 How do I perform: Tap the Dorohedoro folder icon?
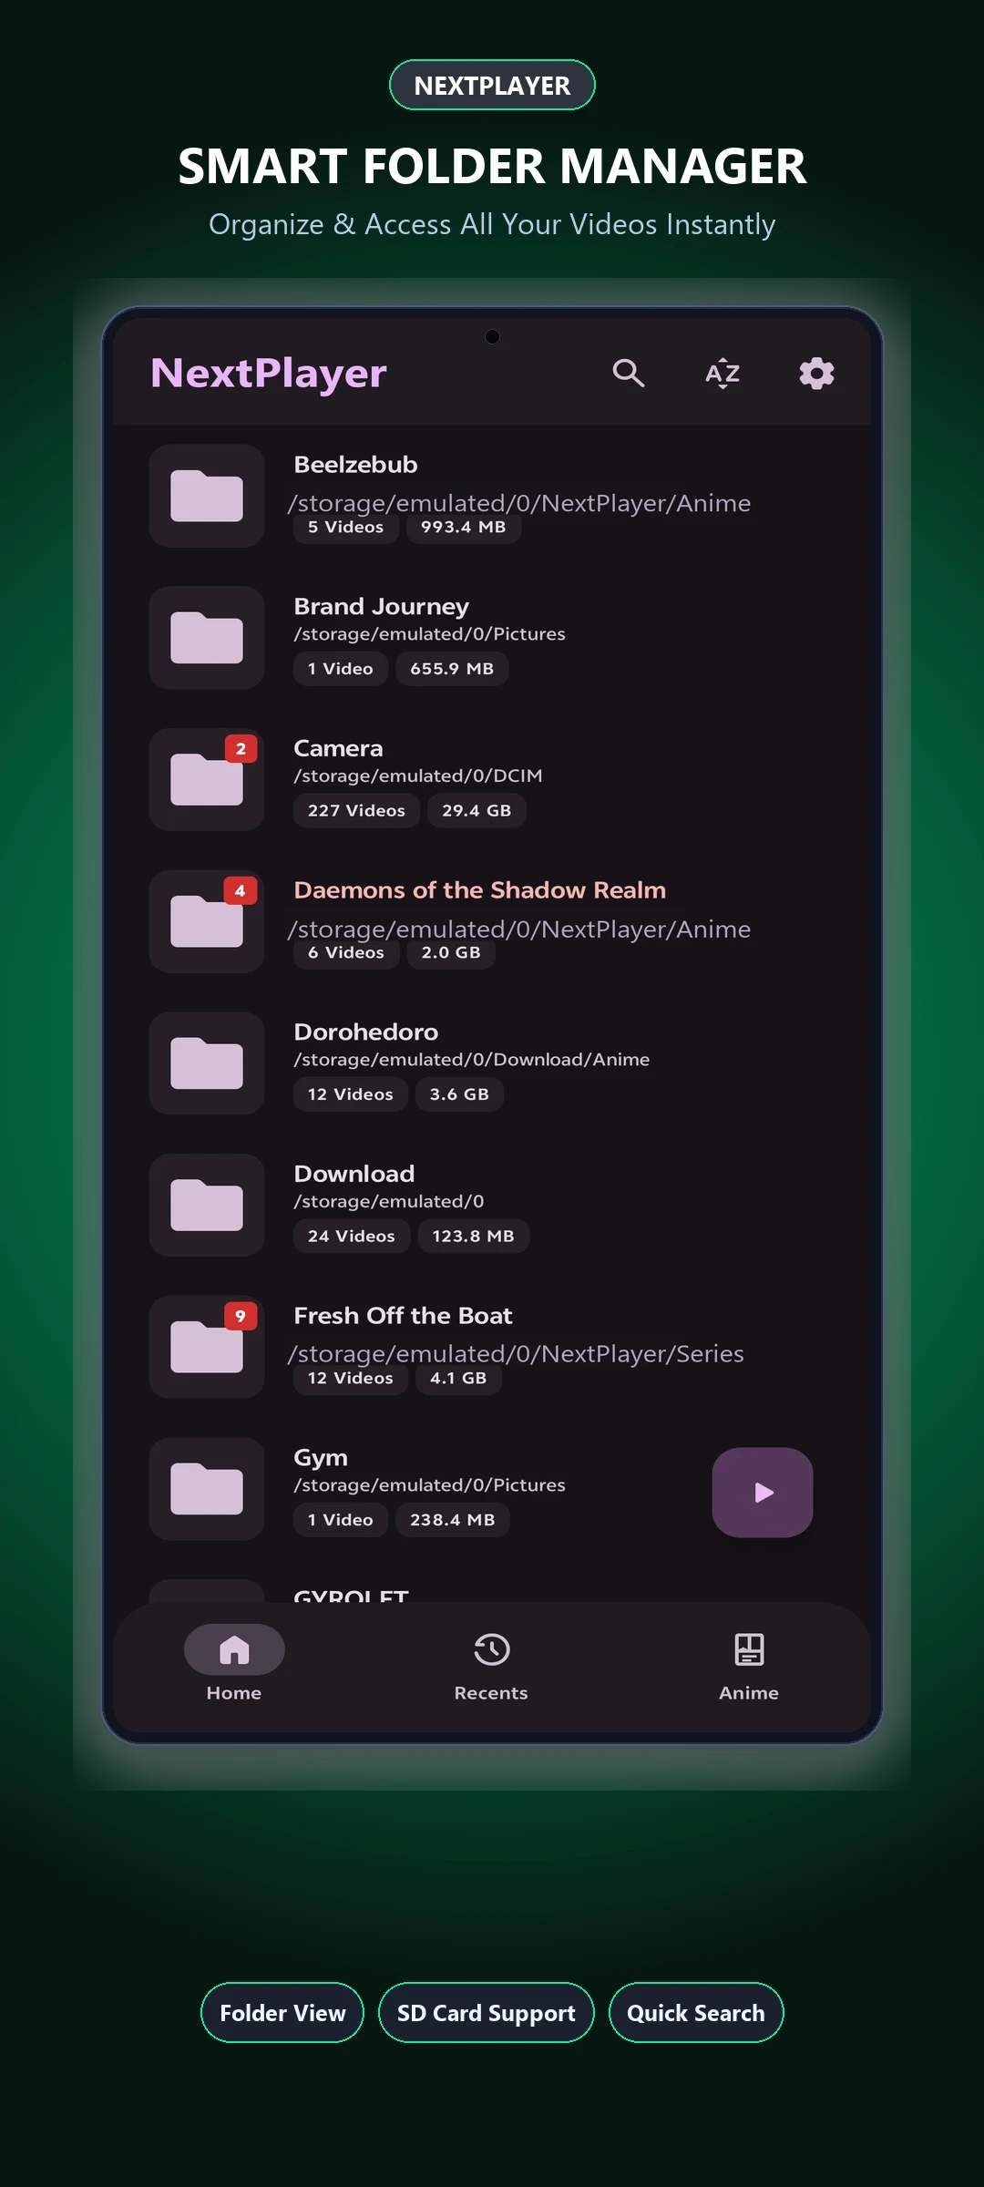[207, 1063]
